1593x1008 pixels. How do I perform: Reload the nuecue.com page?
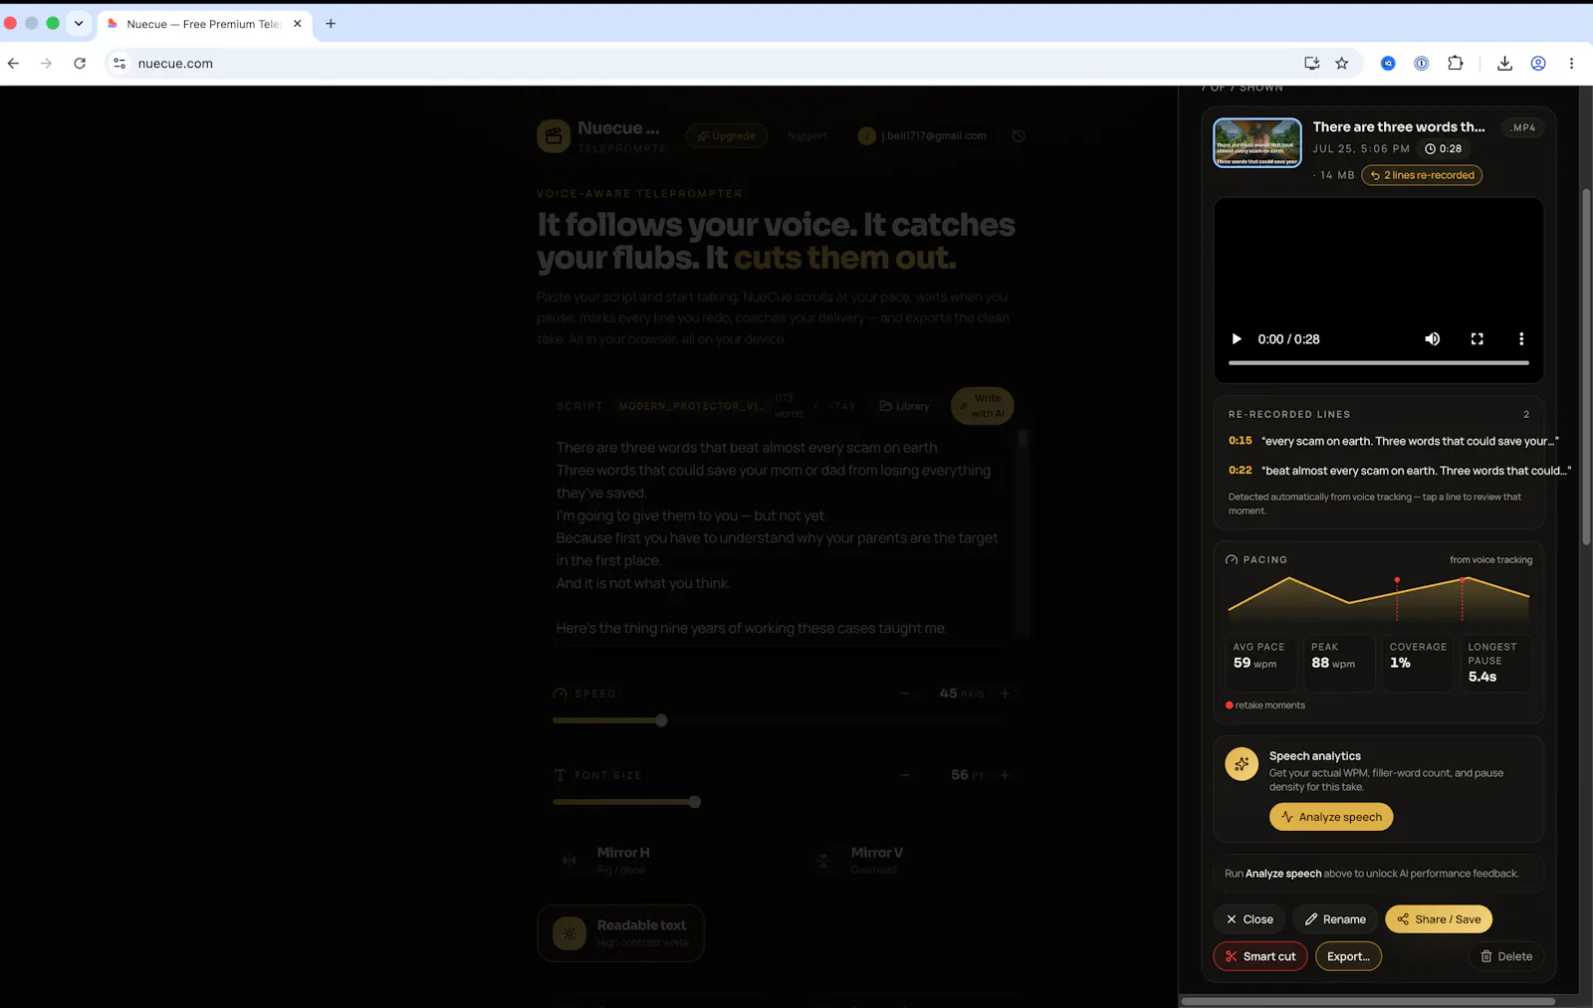coord(80,63)
